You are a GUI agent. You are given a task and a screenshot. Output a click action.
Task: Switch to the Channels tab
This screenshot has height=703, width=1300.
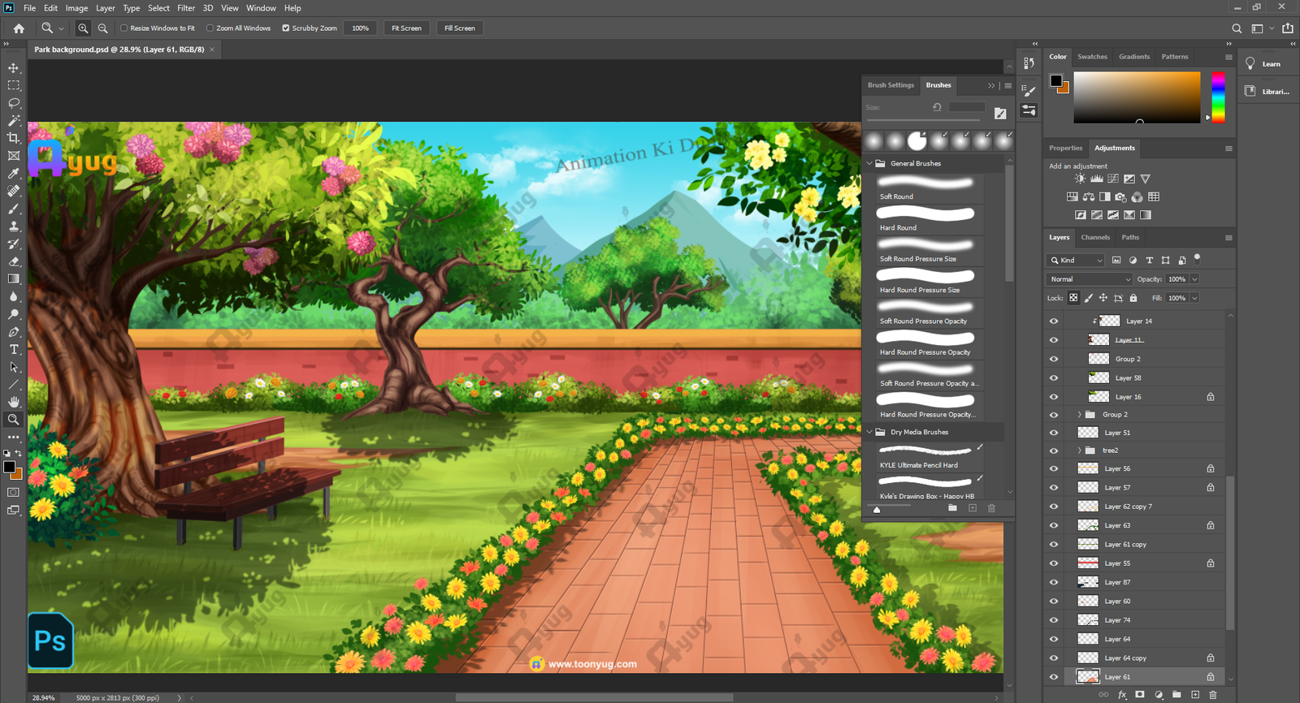coord(1095,238)
